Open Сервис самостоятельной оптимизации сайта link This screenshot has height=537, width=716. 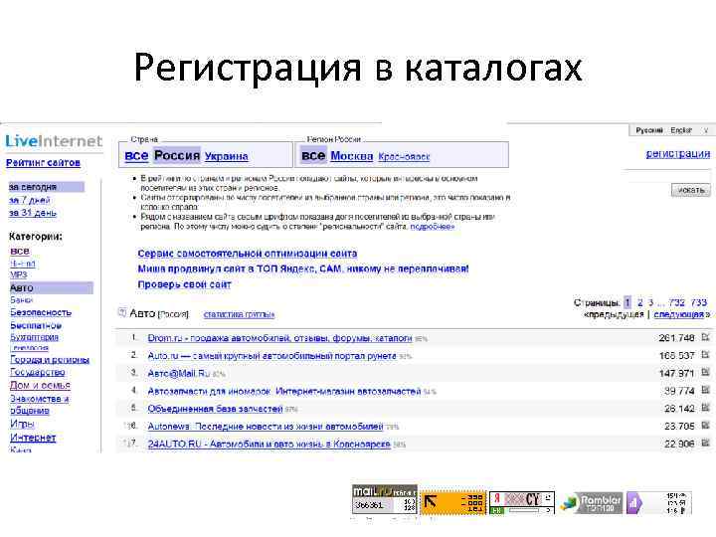[x=248, y=254]
